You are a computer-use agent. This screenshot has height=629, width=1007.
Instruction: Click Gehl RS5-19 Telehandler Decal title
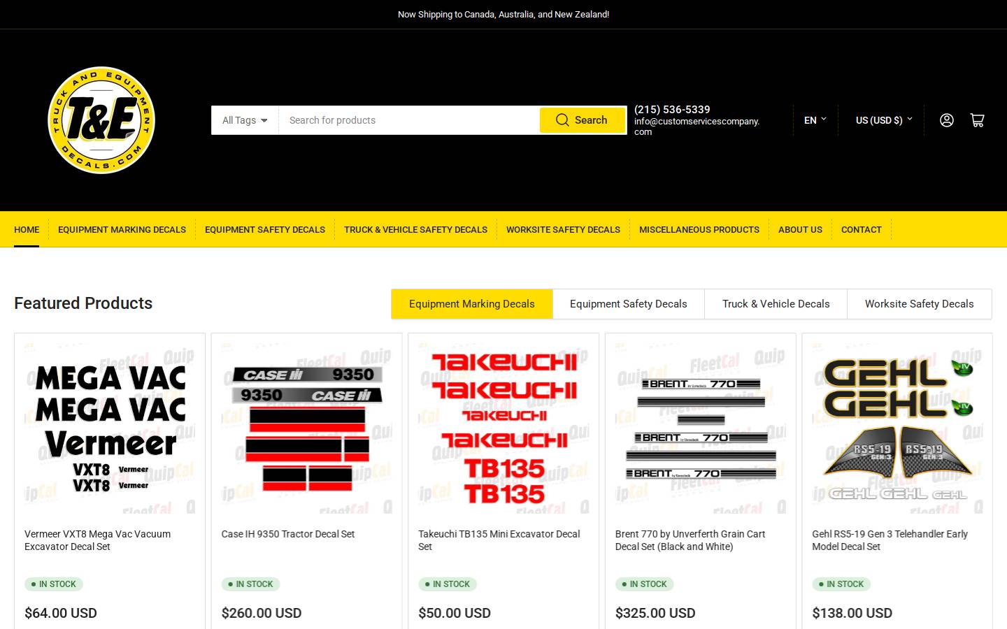tap(890, 540)
